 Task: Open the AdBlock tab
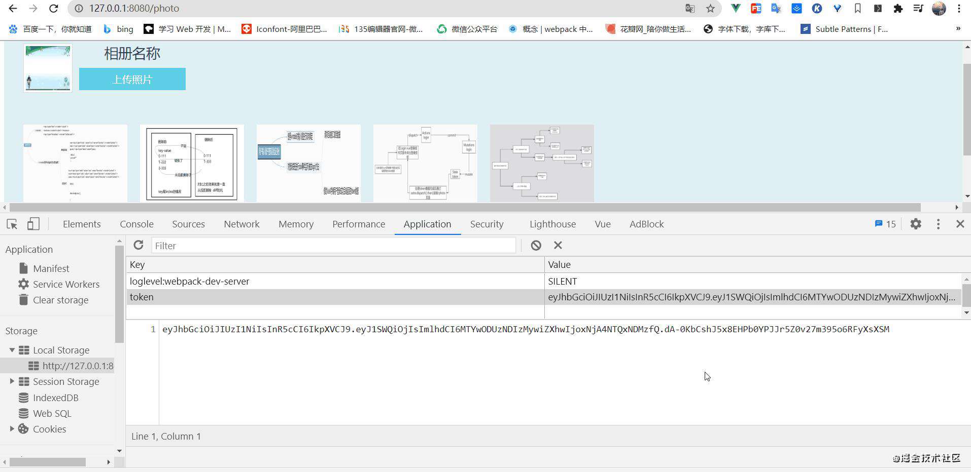pyautogui.click(x=646, y=224)
